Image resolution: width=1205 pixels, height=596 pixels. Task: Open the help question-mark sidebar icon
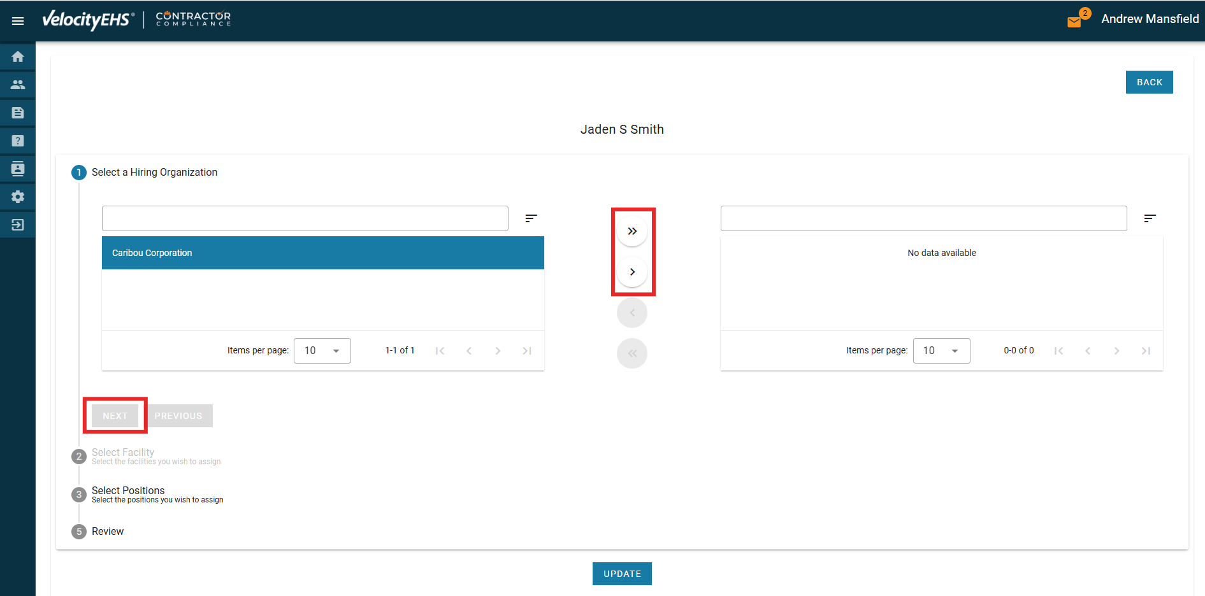pos(18,141)
